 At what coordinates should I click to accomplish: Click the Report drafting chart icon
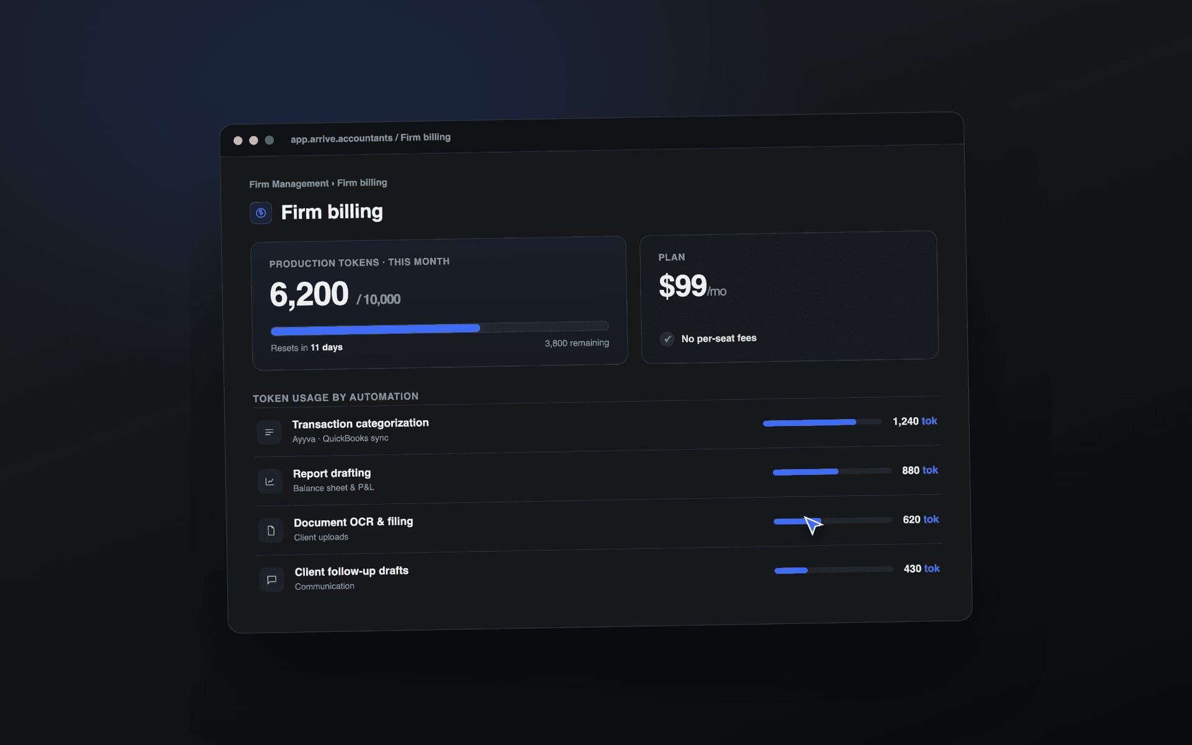[x=269, y=481]
